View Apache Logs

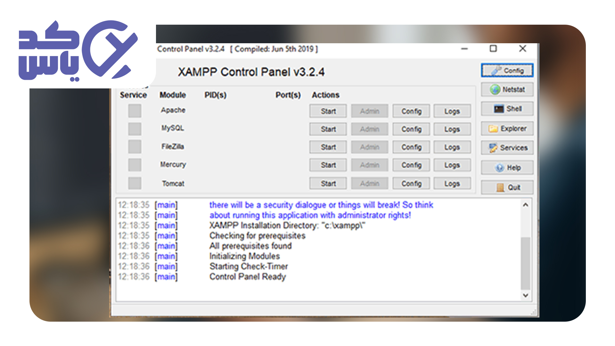(452, 111)
